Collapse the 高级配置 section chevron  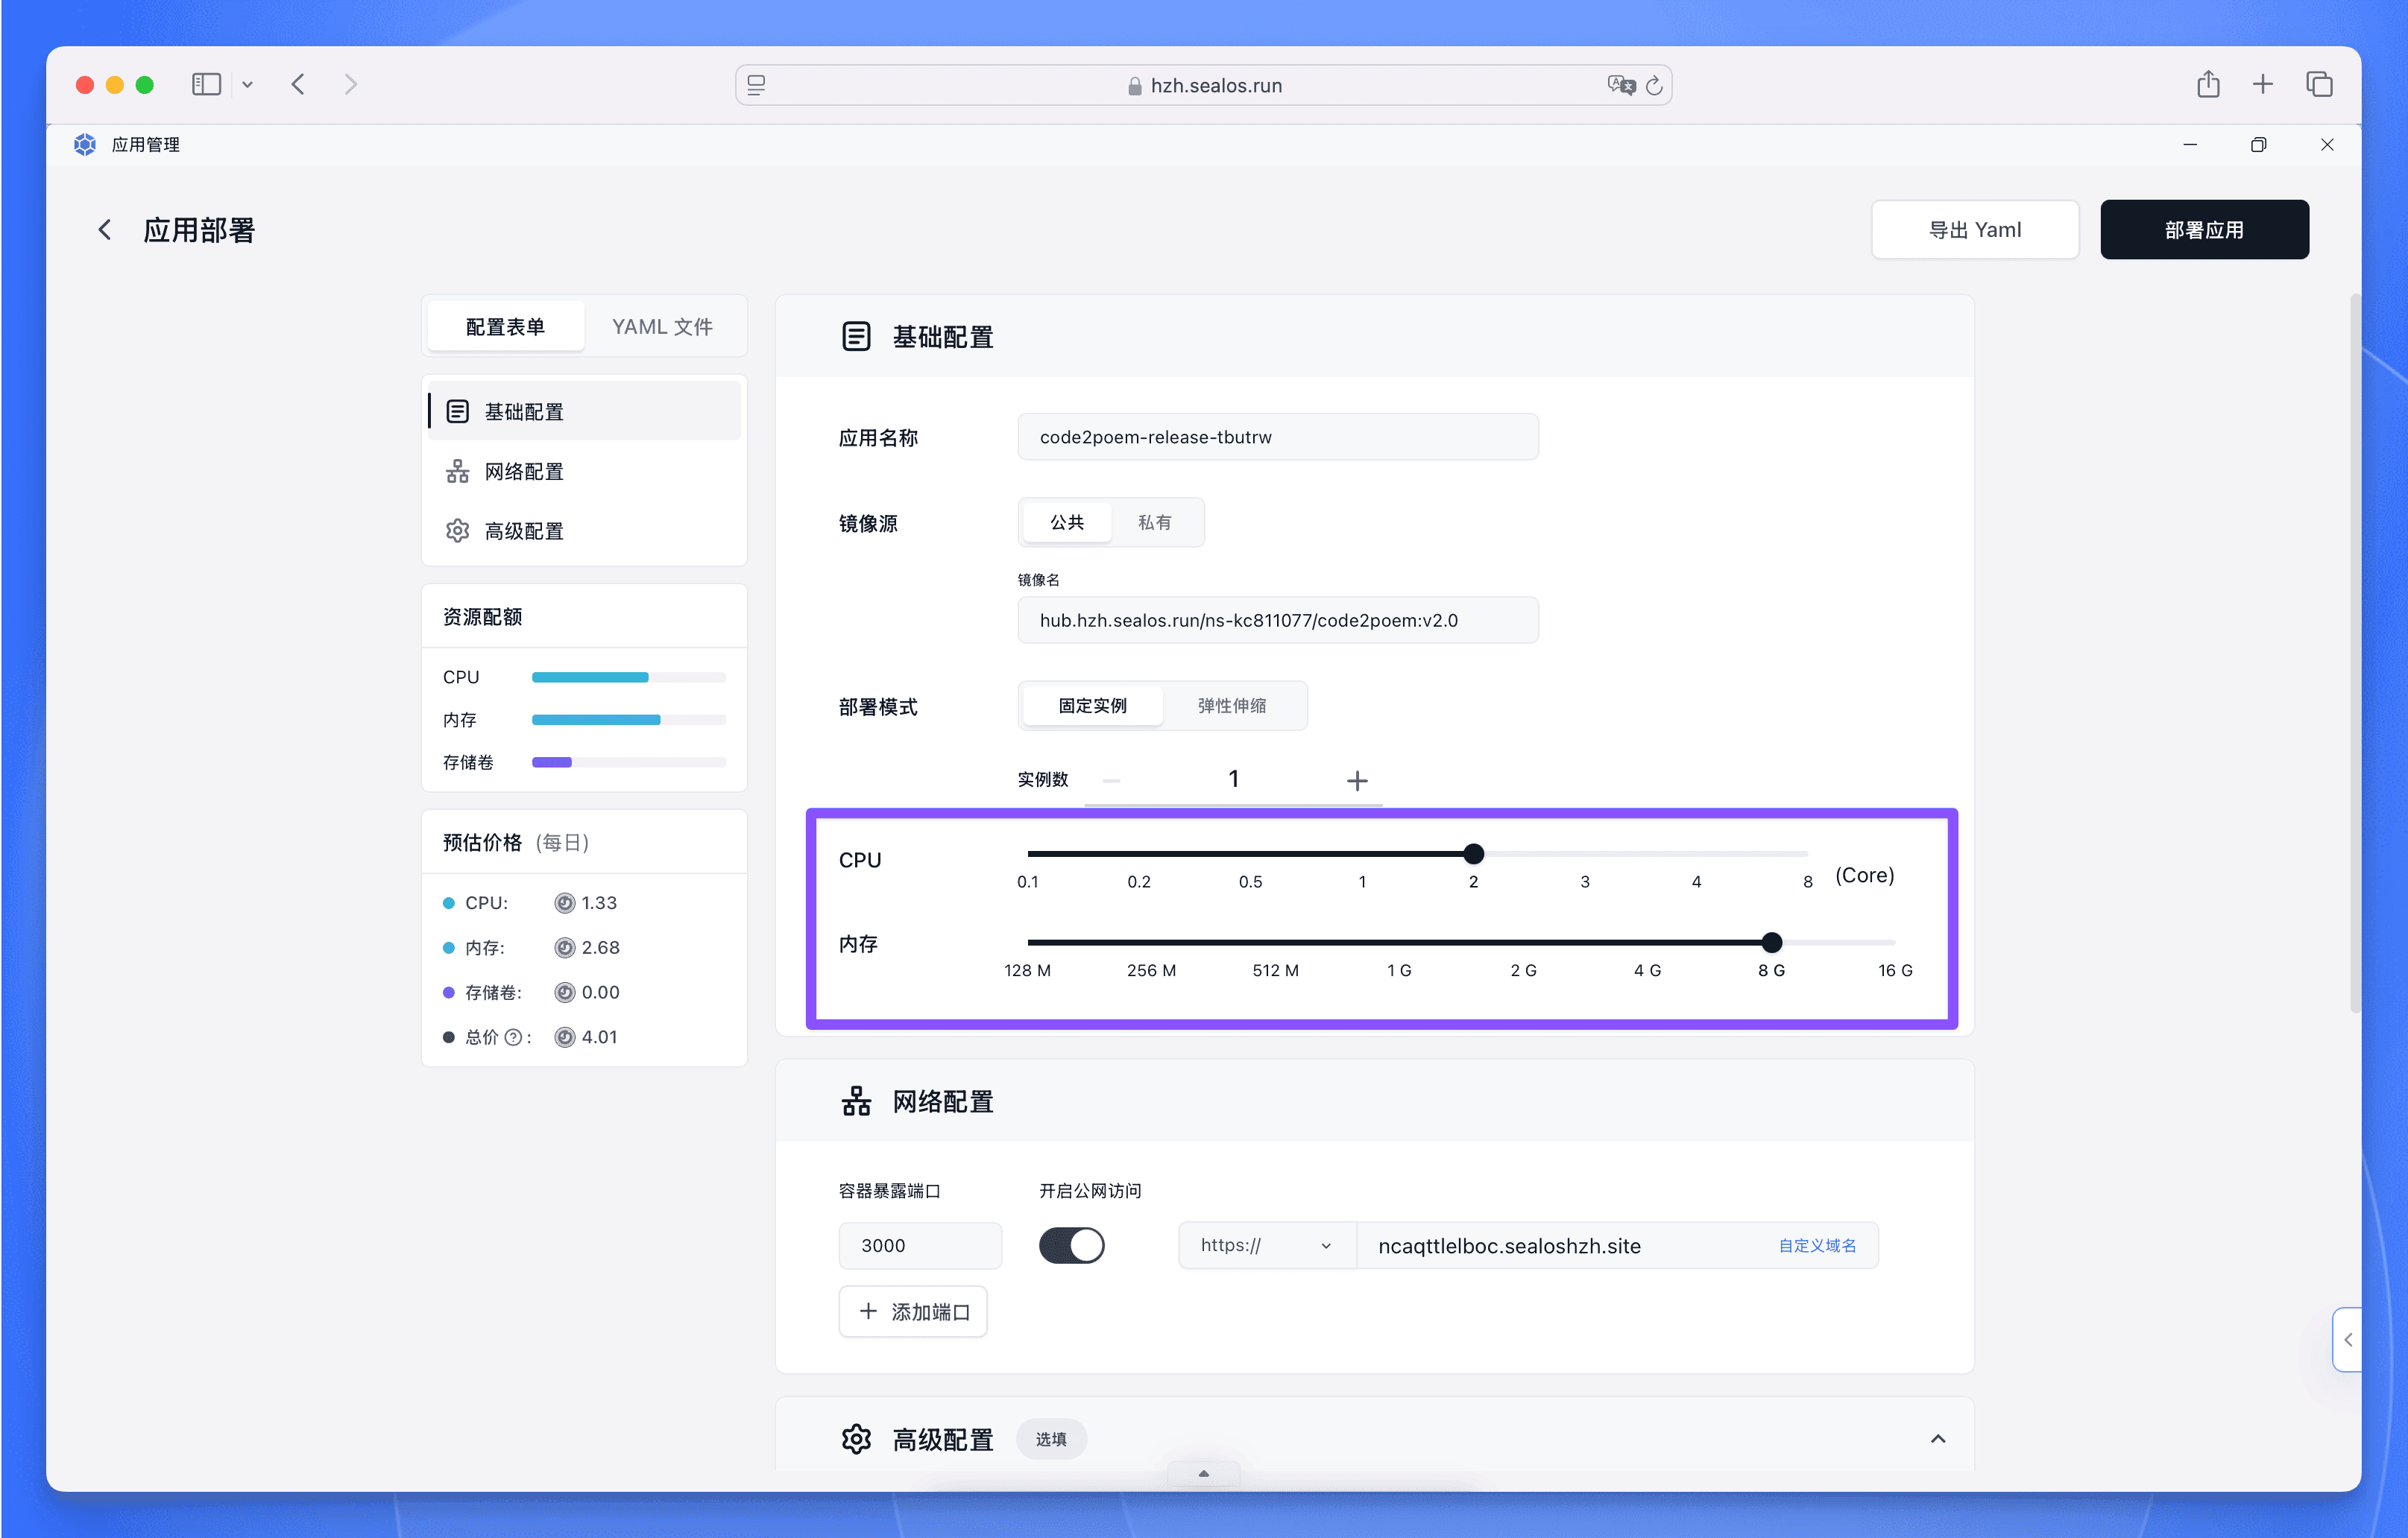1938,1439
